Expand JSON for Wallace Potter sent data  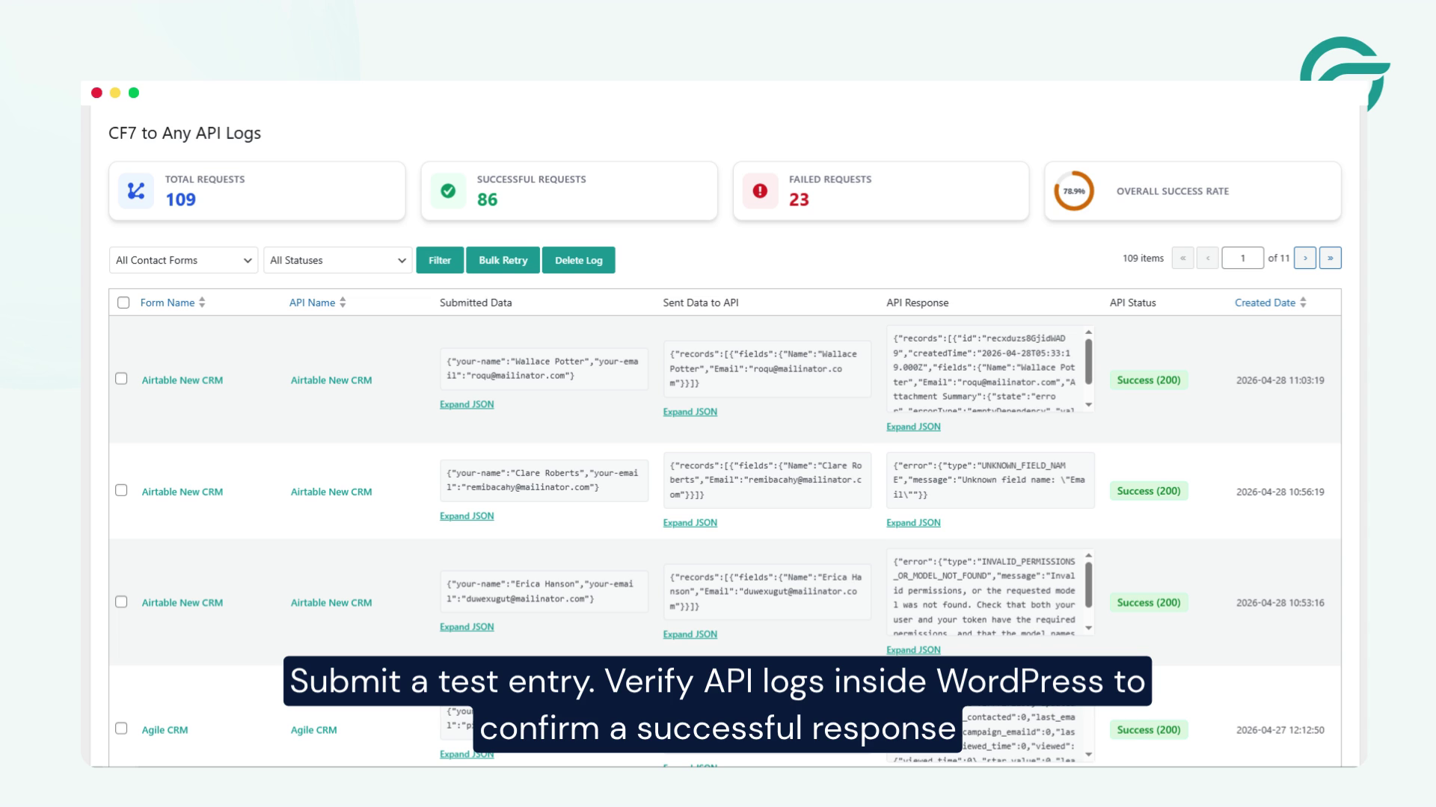pos(690,412)
